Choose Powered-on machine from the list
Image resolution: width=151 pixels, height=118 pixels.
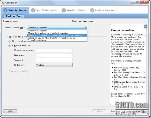pyautogui.click(x=57, y=31)
